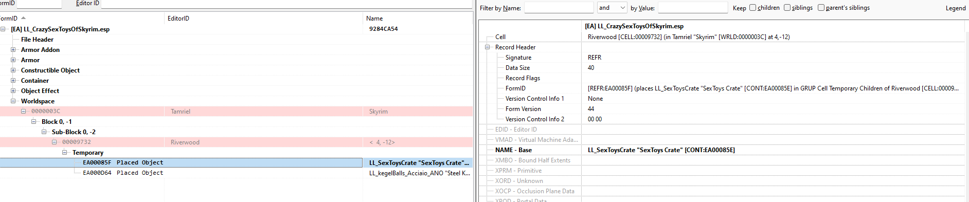The height and width of the screenshot is (202, 969).
Task: Sort by the EditorID column header
Action: point(264,19)
